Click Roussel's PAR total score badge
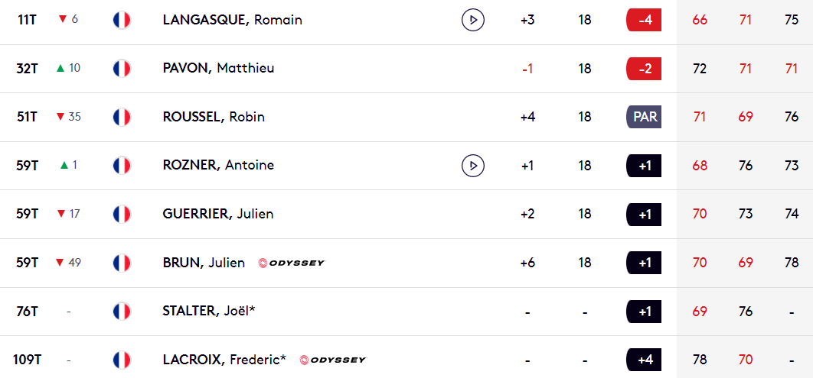The height and width of the screenshot is (378, 813). [644, 117]
